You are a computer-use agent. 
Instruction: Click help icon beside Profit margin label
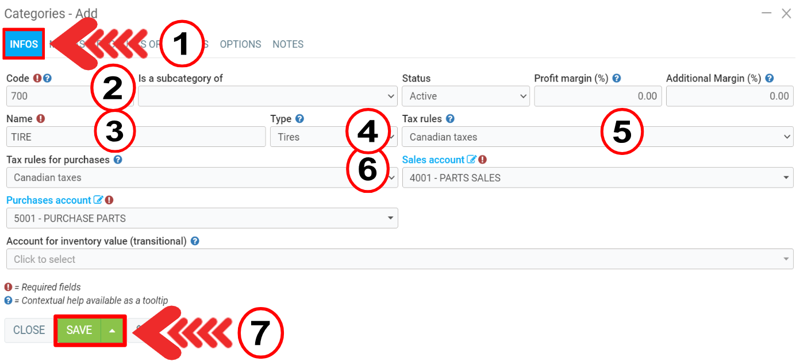tap(617, 78)
